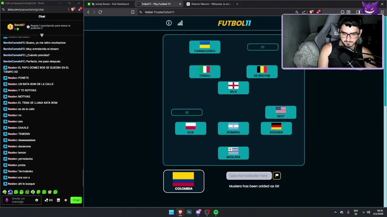Image resolution: width=387 pixels, height=217 pixels.
Task: Open a new browser tab
Action: click(x=237, y=4)
